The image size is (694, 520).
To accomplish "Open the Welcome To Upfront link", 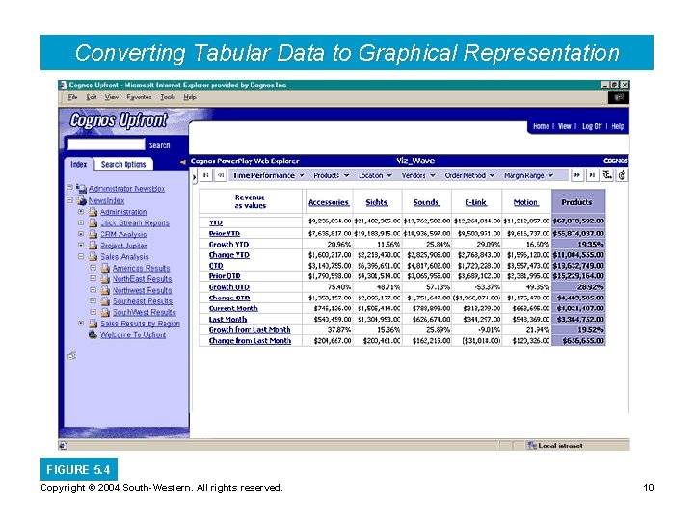I will click(x=133, y=335).
